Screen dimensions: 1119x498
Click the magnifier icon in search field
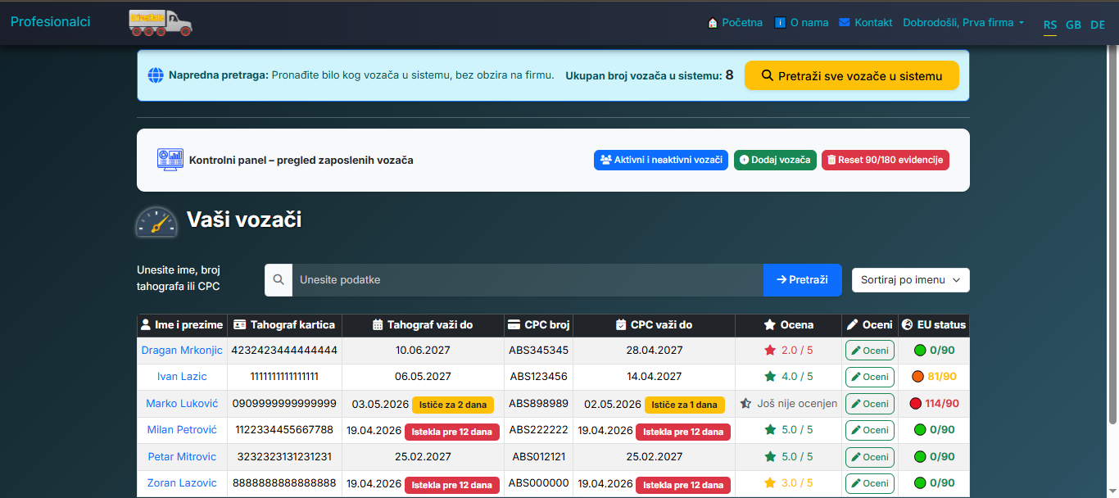[x=279, y=280]
